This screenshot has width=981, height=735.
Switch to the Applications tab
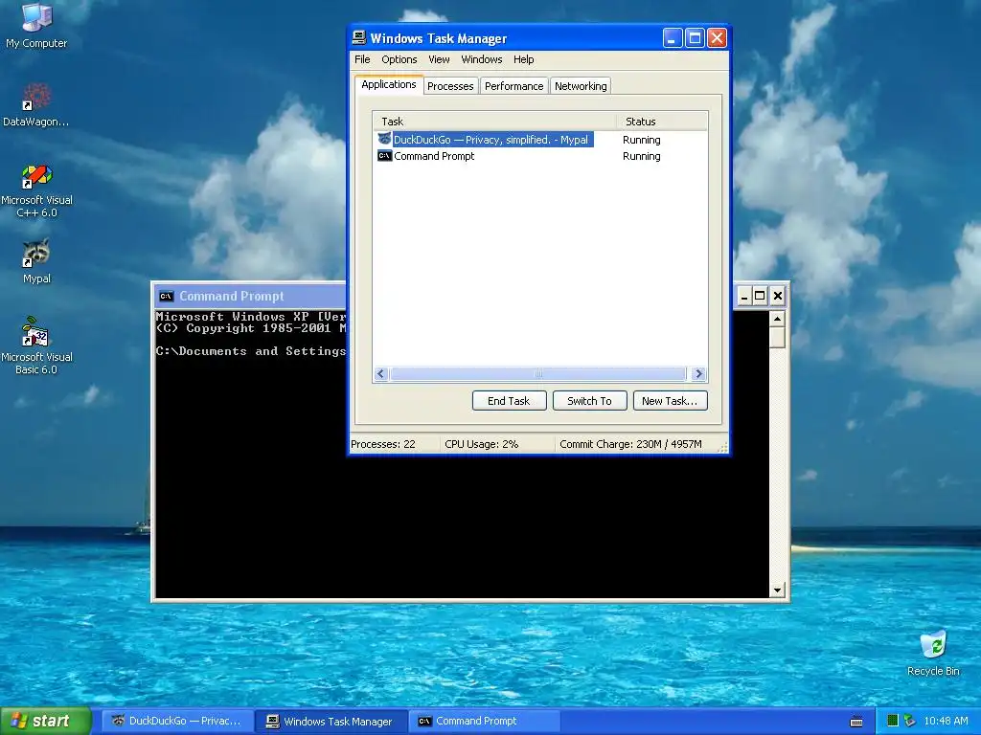coord(389,84)
